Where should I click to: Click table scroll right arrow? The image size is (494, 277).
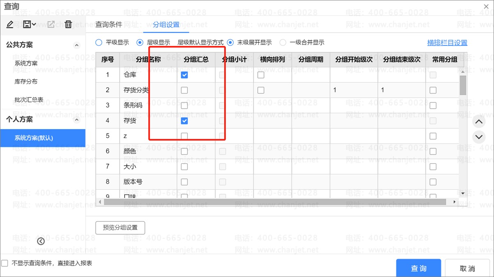[x=454, y=202]
